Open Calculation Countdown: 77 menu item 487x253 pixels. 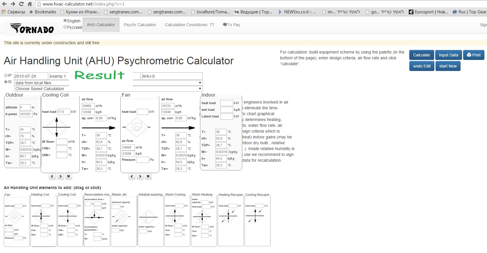[189, 25]
